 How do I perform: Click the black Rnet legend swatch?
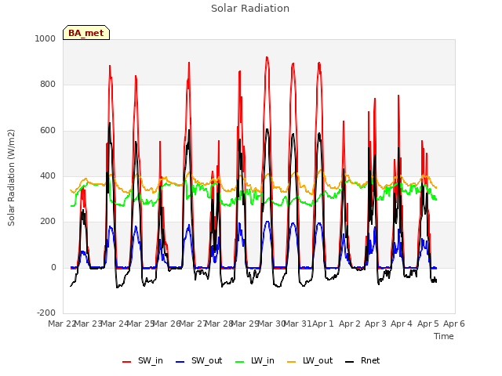(350, 362)
